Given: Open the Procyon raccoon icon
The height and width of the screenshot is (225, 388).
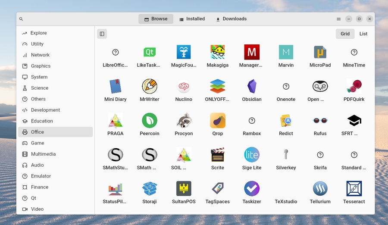Looking at the screenshot, I should tap(184, 121).
